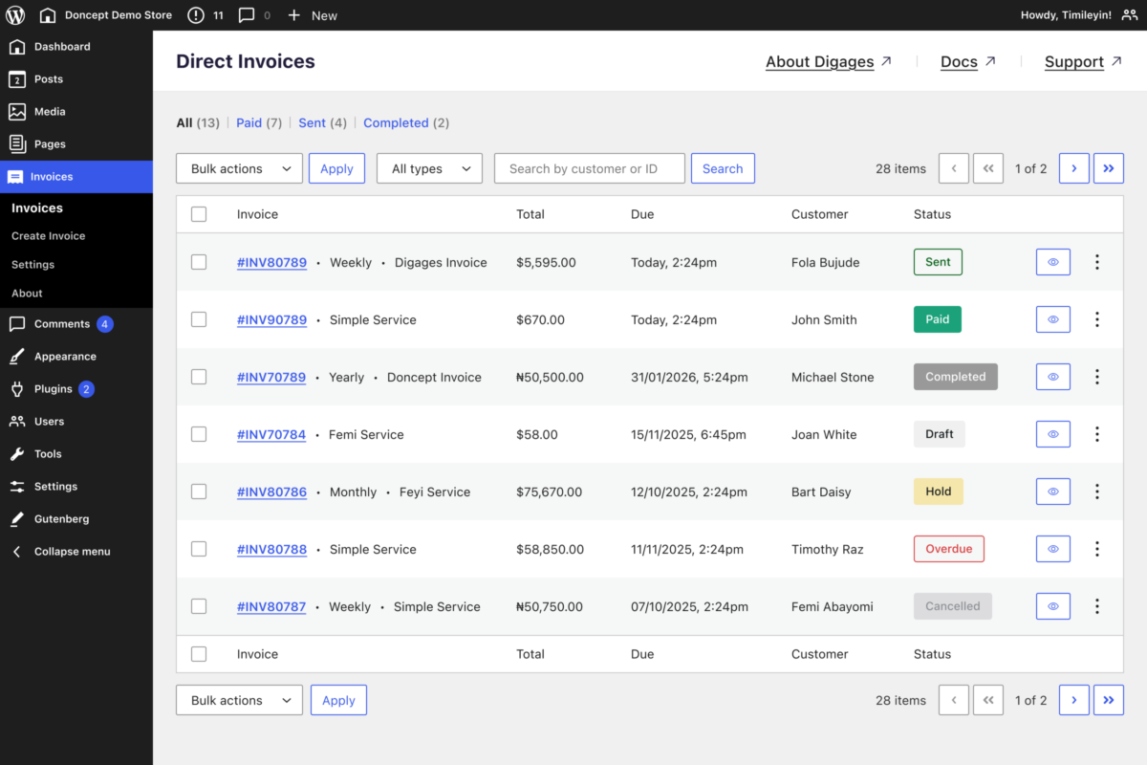Open the Doncept Demo Store home icon

[x=48, y=15]
